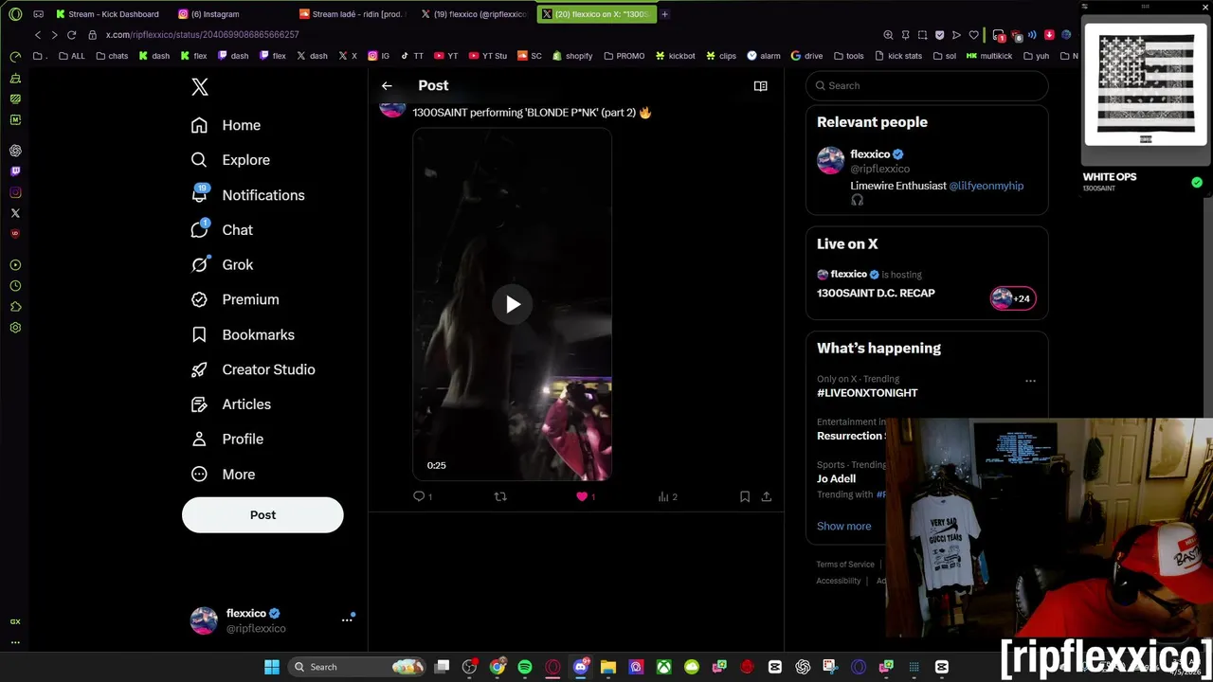This screenshot has height=682, width=1213.
Task: Click the WHITE OPS album artwork
Action: 1146,85
